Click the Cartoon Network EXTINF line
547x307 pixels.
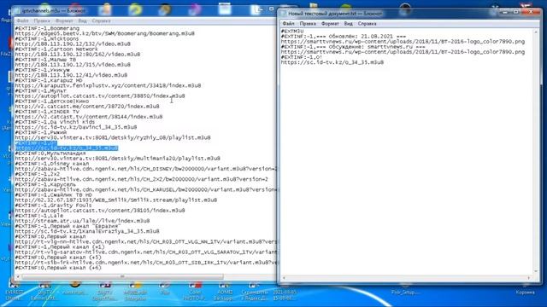[56, 49]
